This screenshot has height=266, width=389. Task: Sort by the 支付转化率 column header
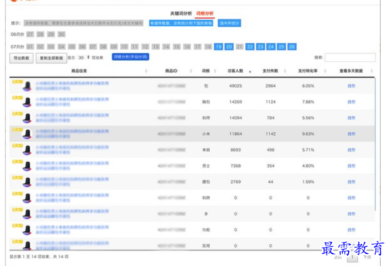[308, 71]
